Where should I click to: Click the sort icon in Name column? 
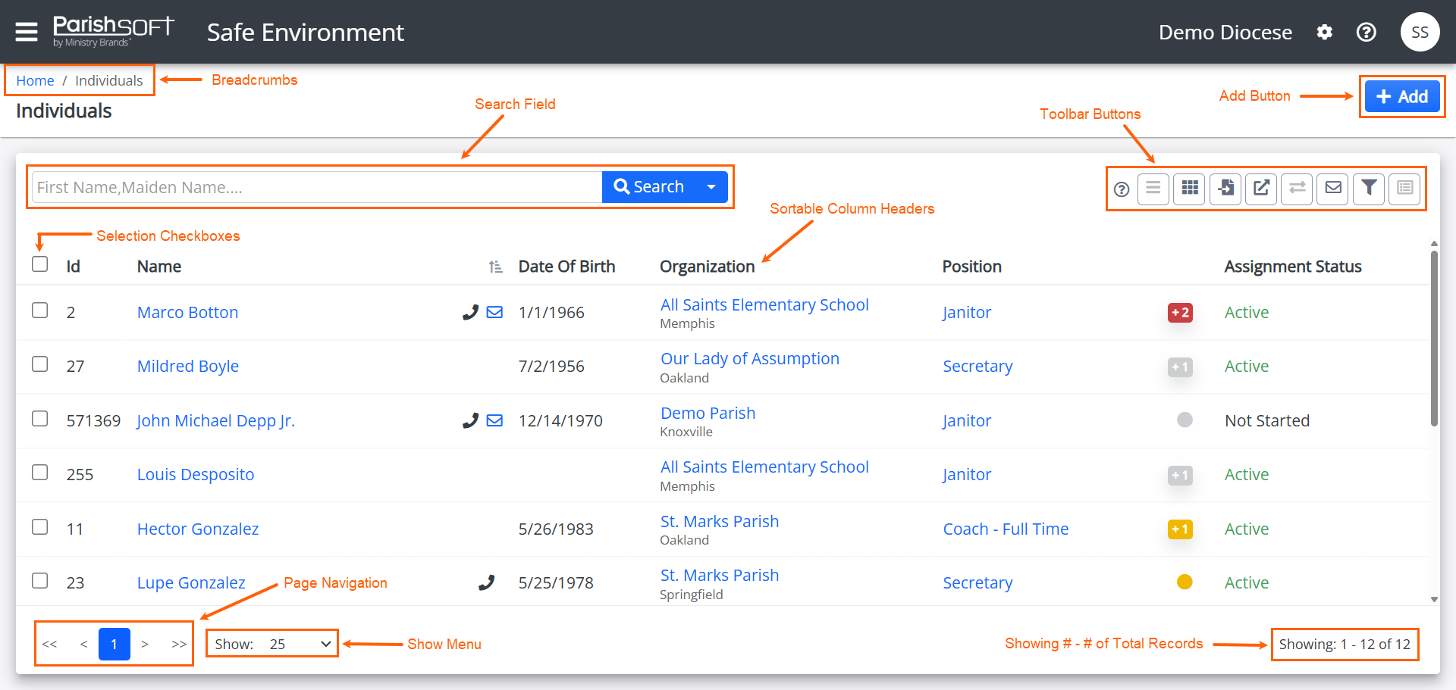[495, 267]
